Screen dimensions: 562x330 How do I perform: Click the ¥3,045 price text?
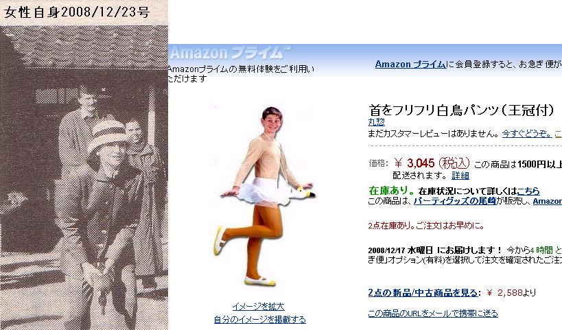tap(432, 163)
